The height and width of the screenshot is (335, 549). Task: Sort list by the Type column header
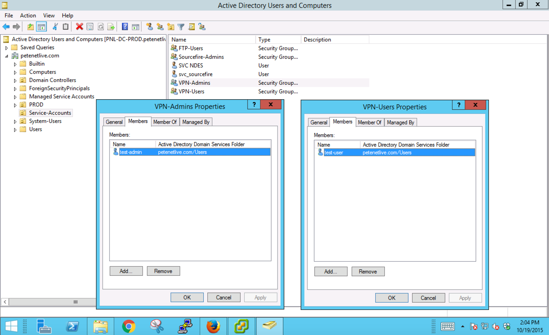[x=278, y=40]
